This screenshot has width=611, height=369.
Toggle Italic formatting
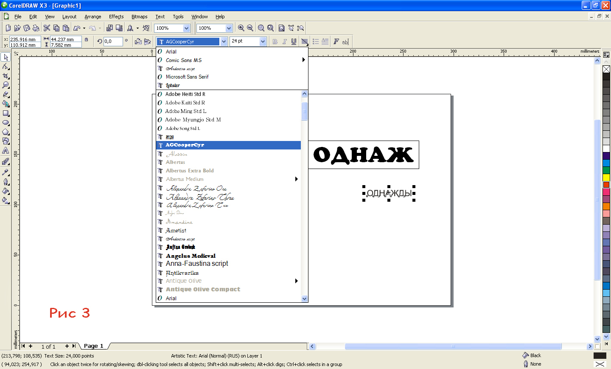284,42
